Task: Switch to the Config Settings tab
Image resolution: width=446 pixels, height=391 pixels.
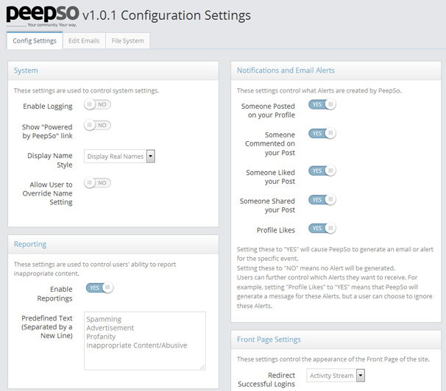Action: point(35,41)
